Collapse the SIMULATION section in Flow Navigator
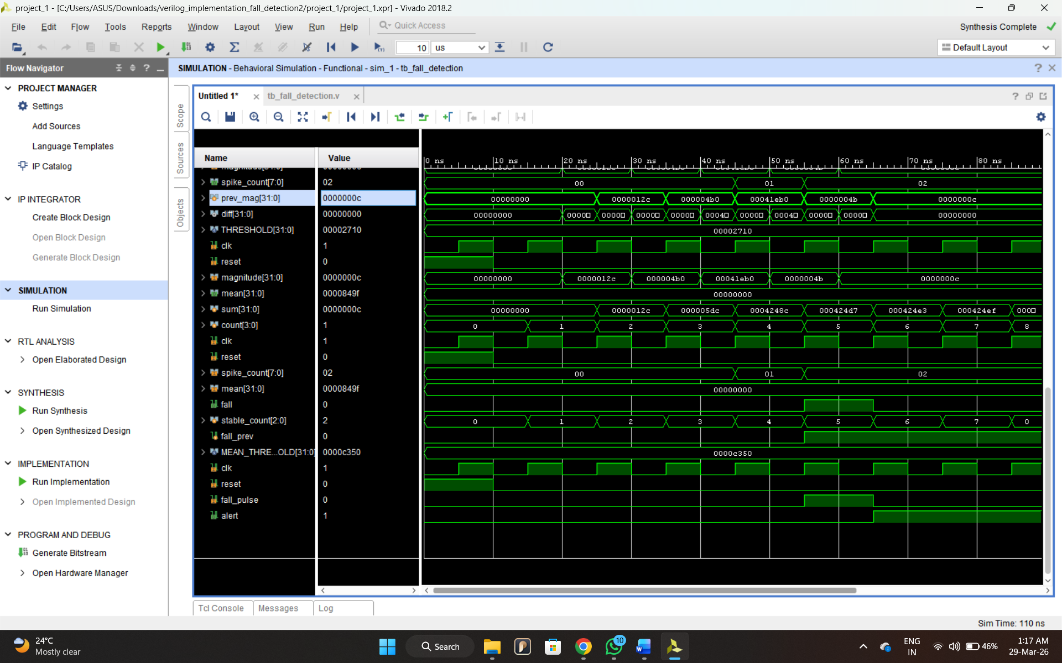The height and width of the screenshot is (663, 1062). coord(8,290)
